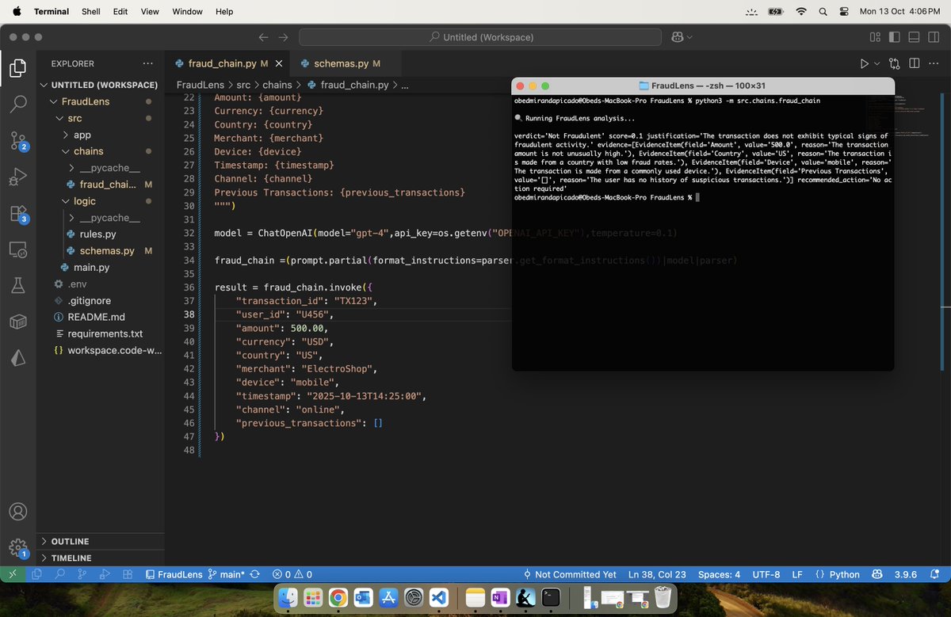Open OneNote from the Dock

click(x=499, y=598)
